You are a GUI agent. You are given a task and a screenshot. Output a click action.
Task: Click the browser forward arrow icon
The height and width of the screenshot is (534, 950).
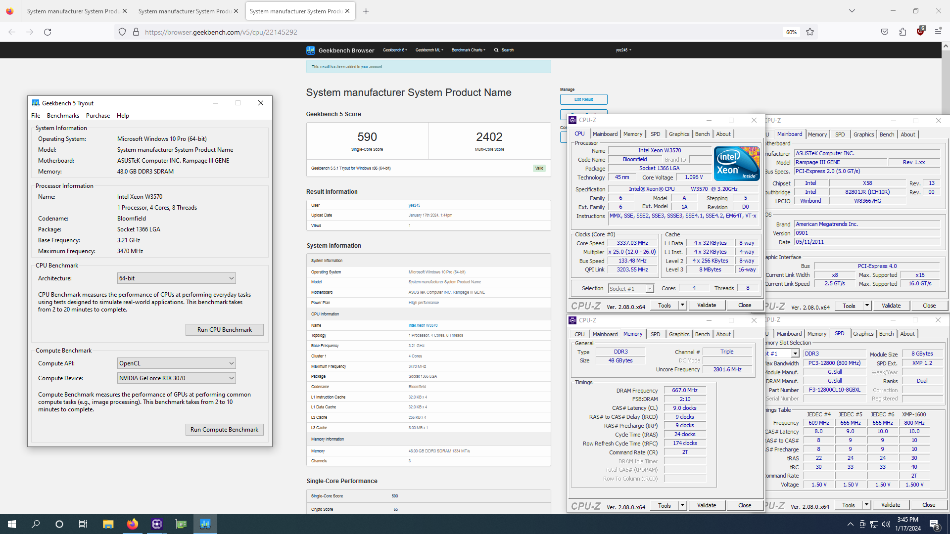click(30, 32)
